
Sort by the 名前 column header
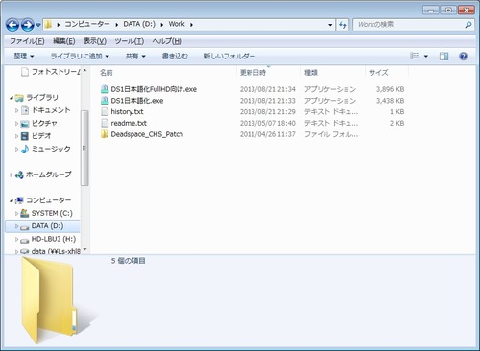pos(107,73)
